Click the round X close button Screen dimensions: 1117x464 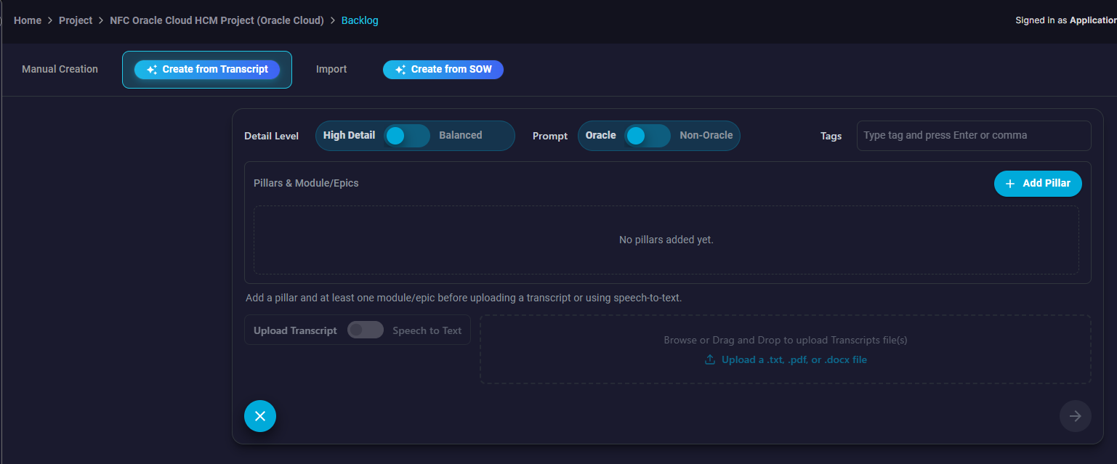click(x=260, y=416)
